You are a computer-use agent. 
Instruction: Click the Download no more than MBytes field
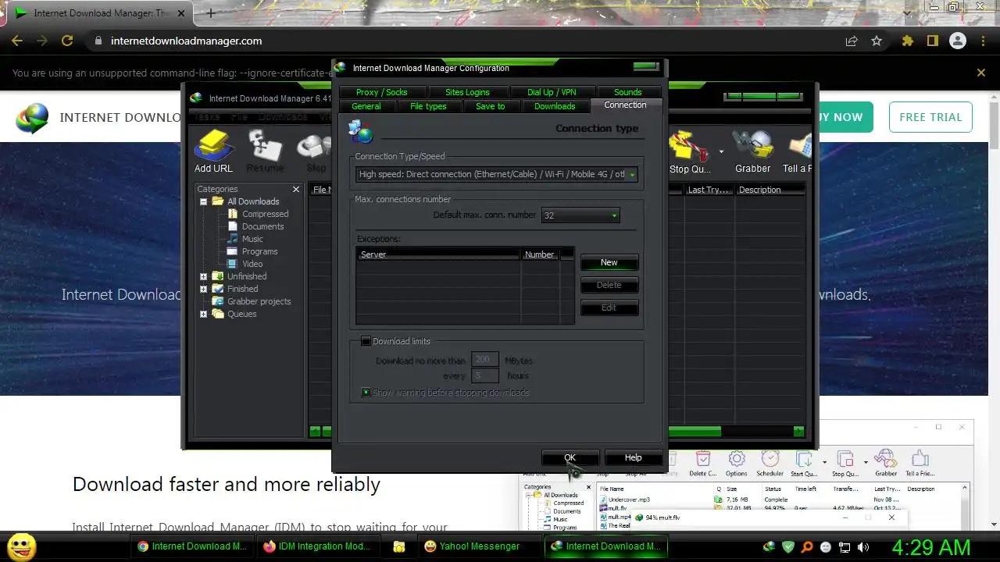(484, 360)
